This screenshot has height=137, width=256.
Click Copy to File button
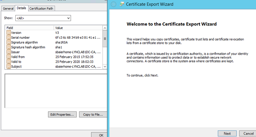(x=93, y=115)
